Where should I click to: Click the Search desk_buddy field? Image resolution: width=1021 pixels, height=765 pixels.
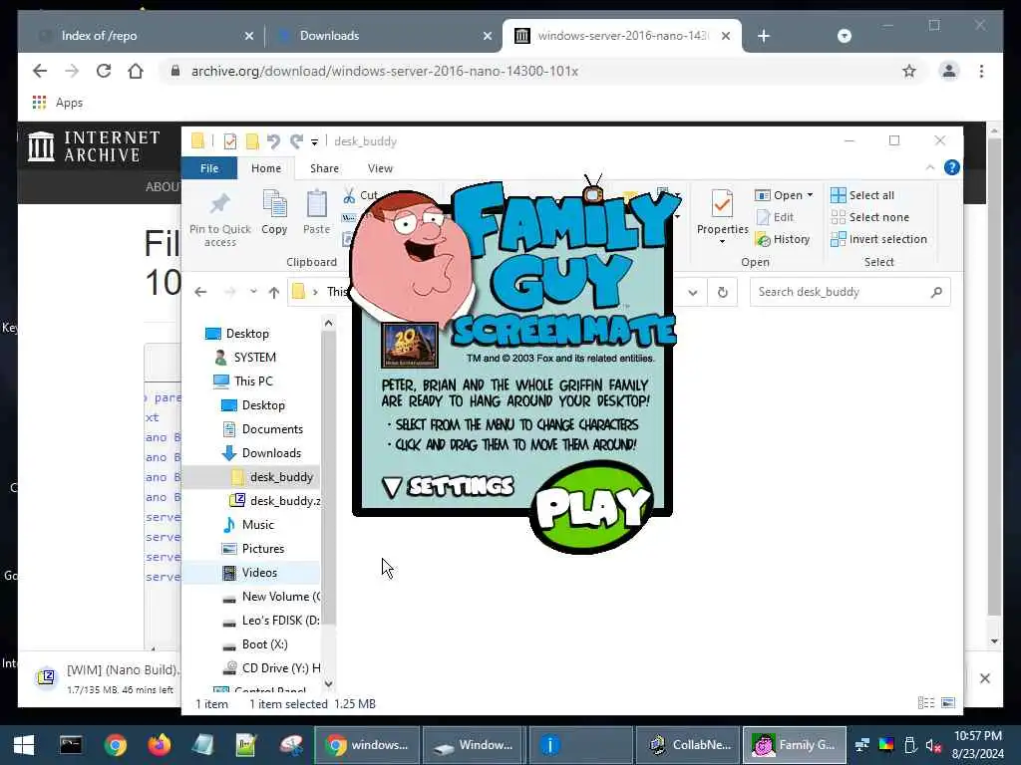850,292
